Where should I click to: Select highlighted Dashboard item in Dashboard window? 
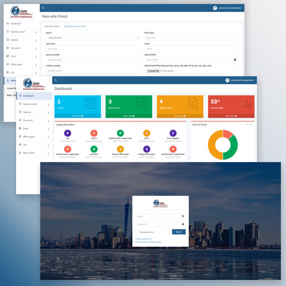coord(34,96)
